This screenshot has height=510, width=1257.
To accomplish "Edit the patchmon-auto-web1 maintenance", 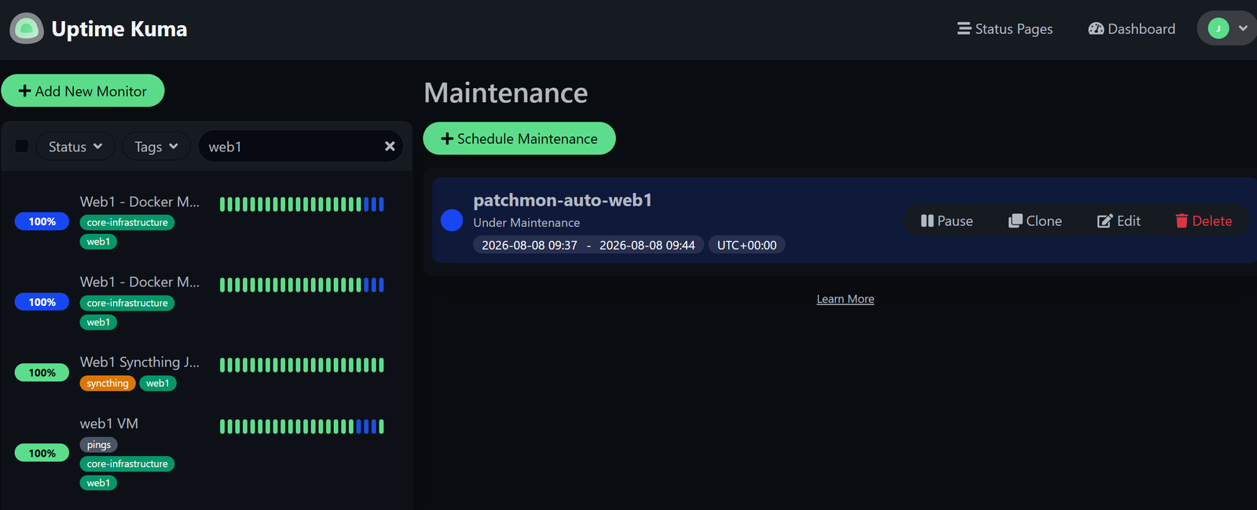I will tap(1119, 221).
